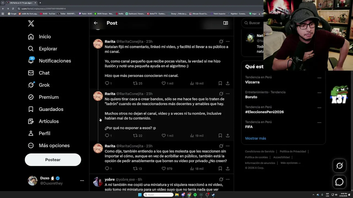Reply to the 'Como dije, también entiendo' post
The height and width of the screenshot is (198, 353).
[x=107, y=169]
